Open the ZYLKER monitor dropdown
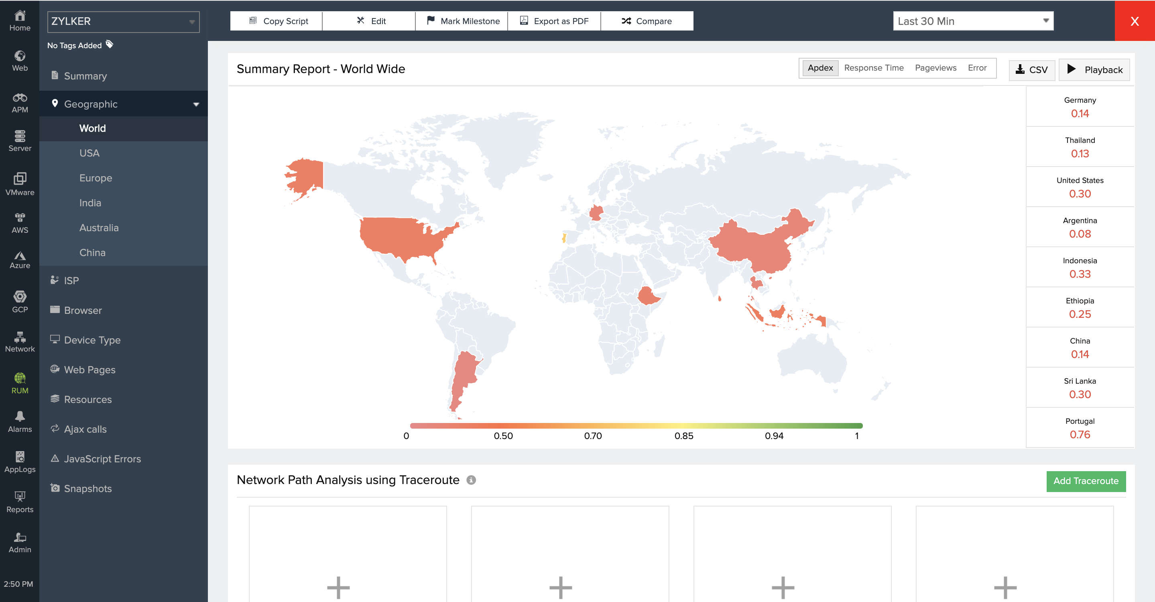The width and height of the screenshot is (1155, 602). tap(123, 22)
